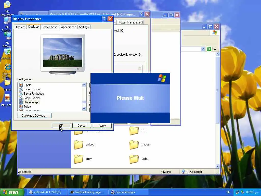This screenshot has width=261, height=196.
Task: Click the Stonehenge monitor preview
Action: click(62, 52)
